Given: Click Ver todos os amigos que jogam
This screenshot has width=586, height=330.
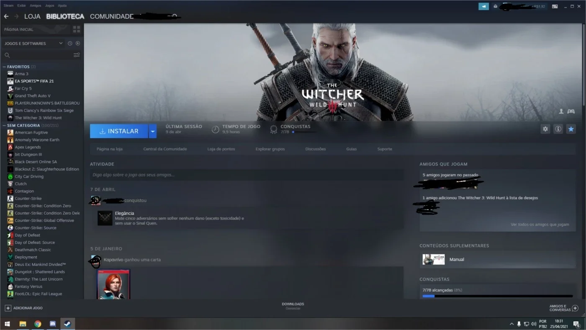Looking at the screenshot, I should [540, 224].
